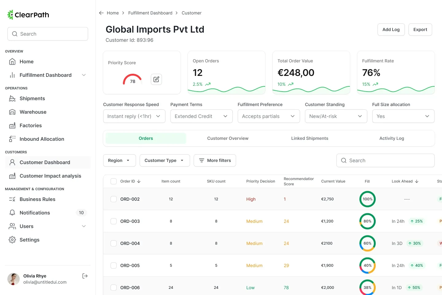
Task: Open the Linked Shipments tab
Action: pyautogui.click(x=310, y=138)
